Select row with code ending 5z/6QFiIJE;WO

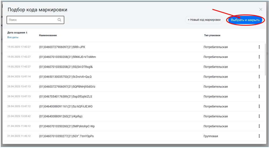[66, 106]
